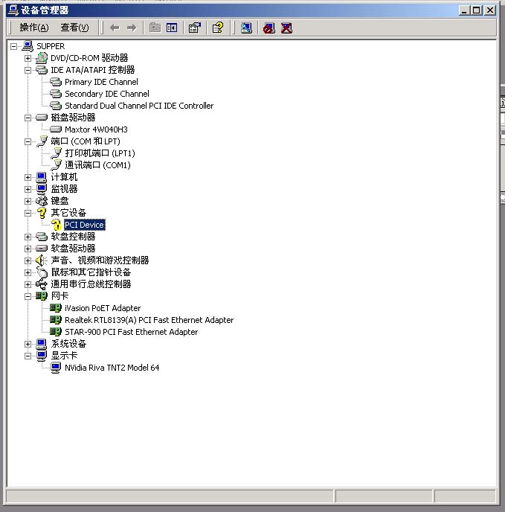
Task: Collapse the 磁盘驱动器 node
Action: point(28,118)
